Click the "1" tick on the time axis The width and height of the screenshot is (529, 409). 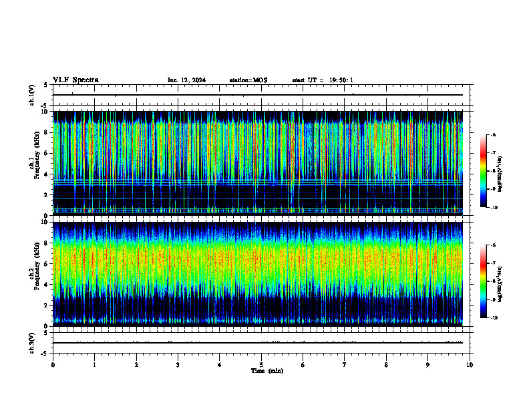(x=95, y=365)
